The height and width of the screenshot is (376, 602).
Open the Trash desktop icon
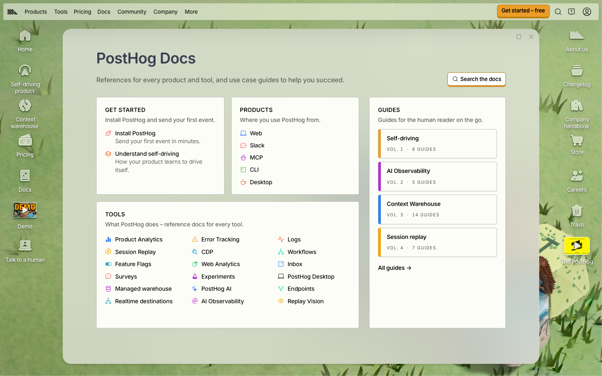click(577, 216)
